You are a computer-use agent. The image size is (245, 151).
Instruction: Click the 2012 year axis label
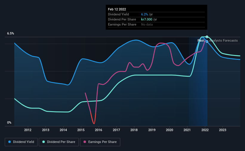coord(28,130)
